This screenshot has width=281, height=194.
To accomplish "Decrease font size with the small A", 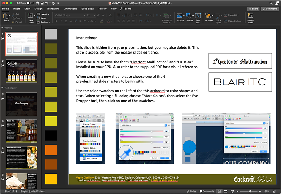I will pyautogui.click(x=103, y=15).
